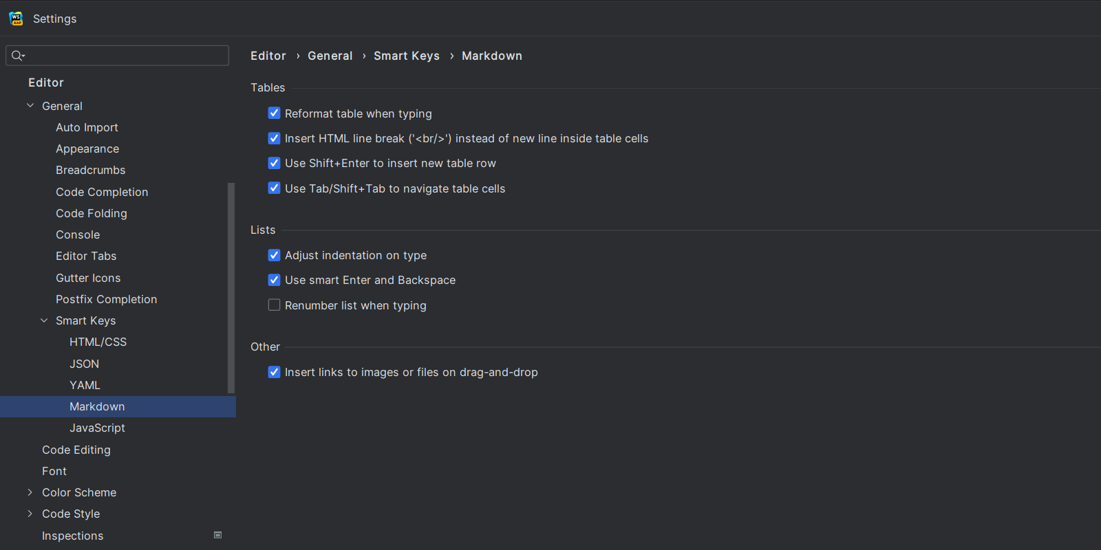Click the settings search input field

pos(124,56)
